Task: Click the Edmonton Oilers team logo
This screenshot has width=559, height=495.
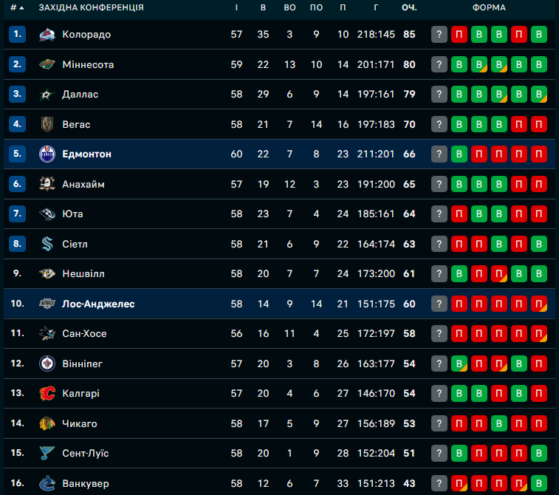Action: pos(47,154)
